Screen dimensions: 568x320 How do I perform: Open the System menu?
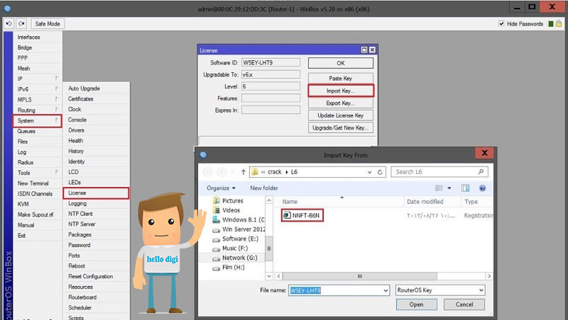click(37, 120)
